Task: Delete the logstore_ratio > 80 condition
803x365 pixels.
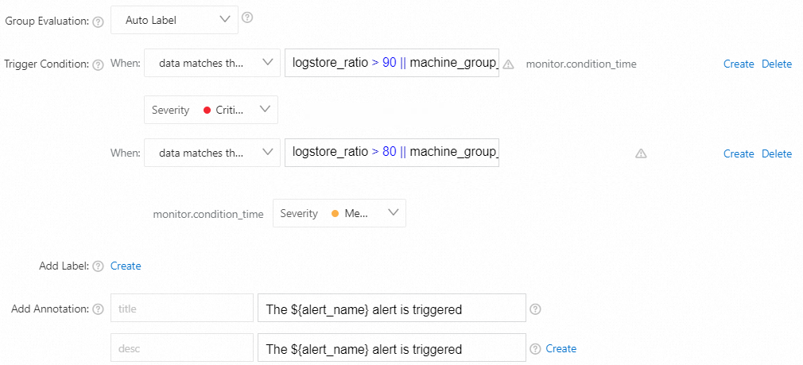Action: pyautogui.click(x=777, y=153)
